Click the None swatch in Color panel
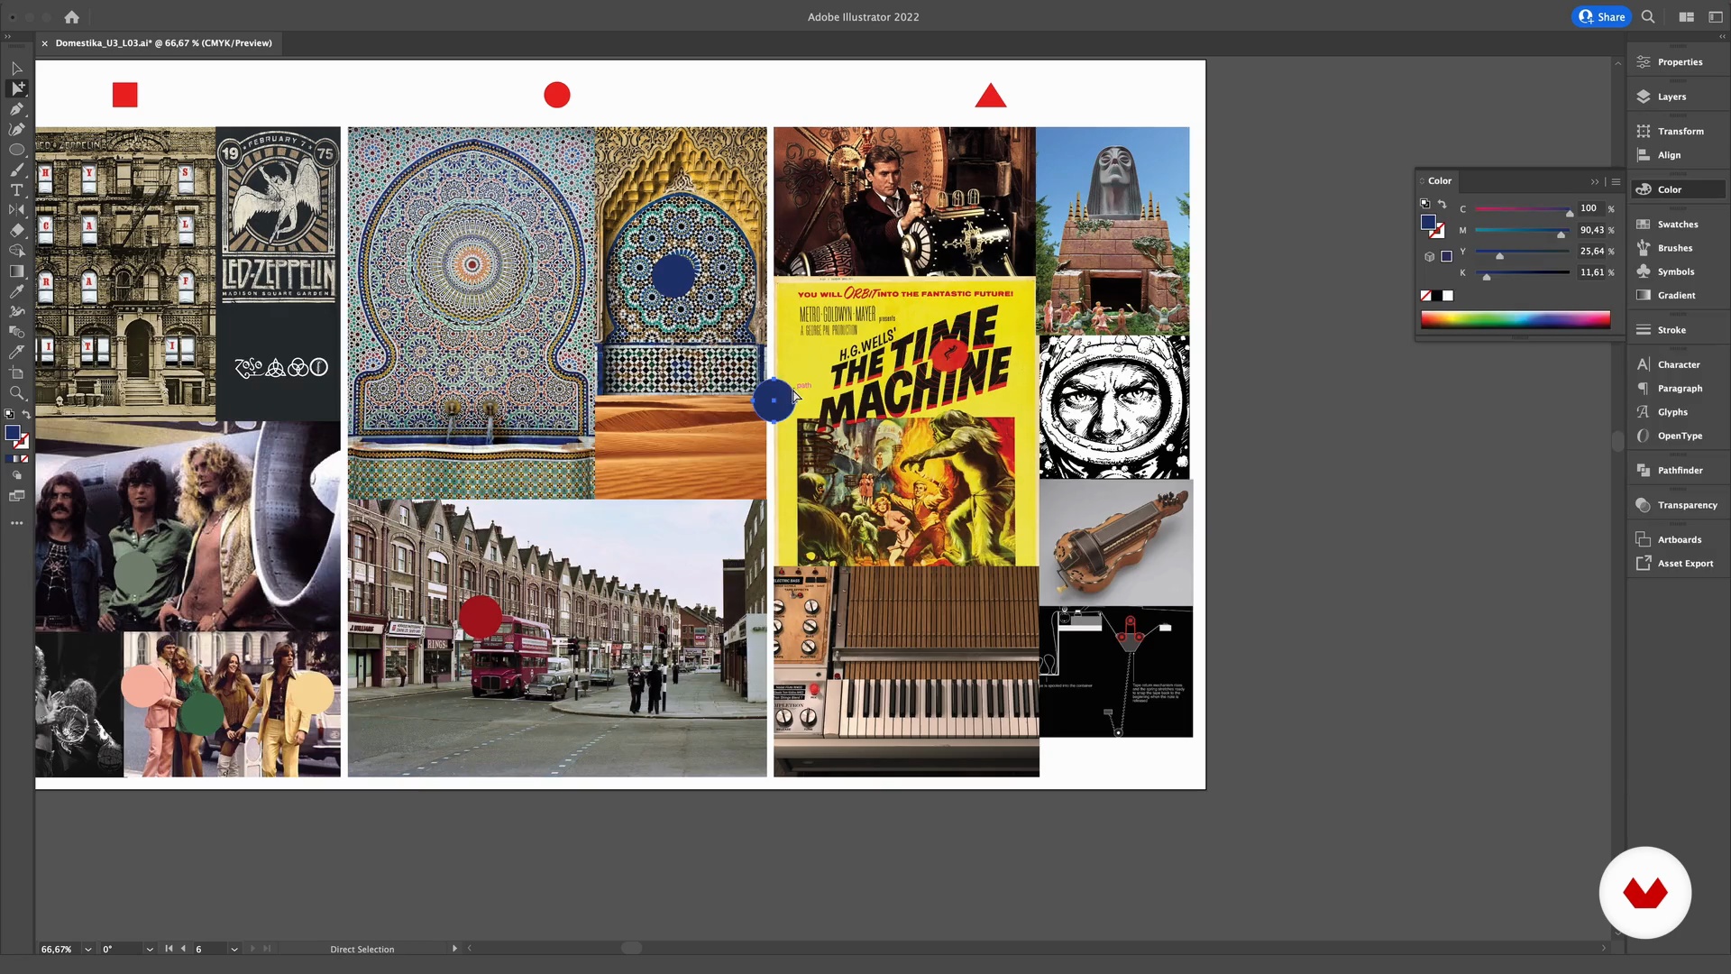 click(x=1425, y=296)
